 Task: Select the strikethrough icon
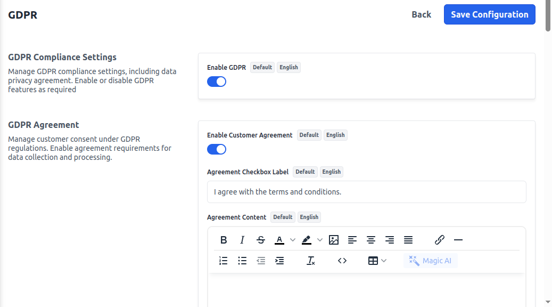point(261,240)
